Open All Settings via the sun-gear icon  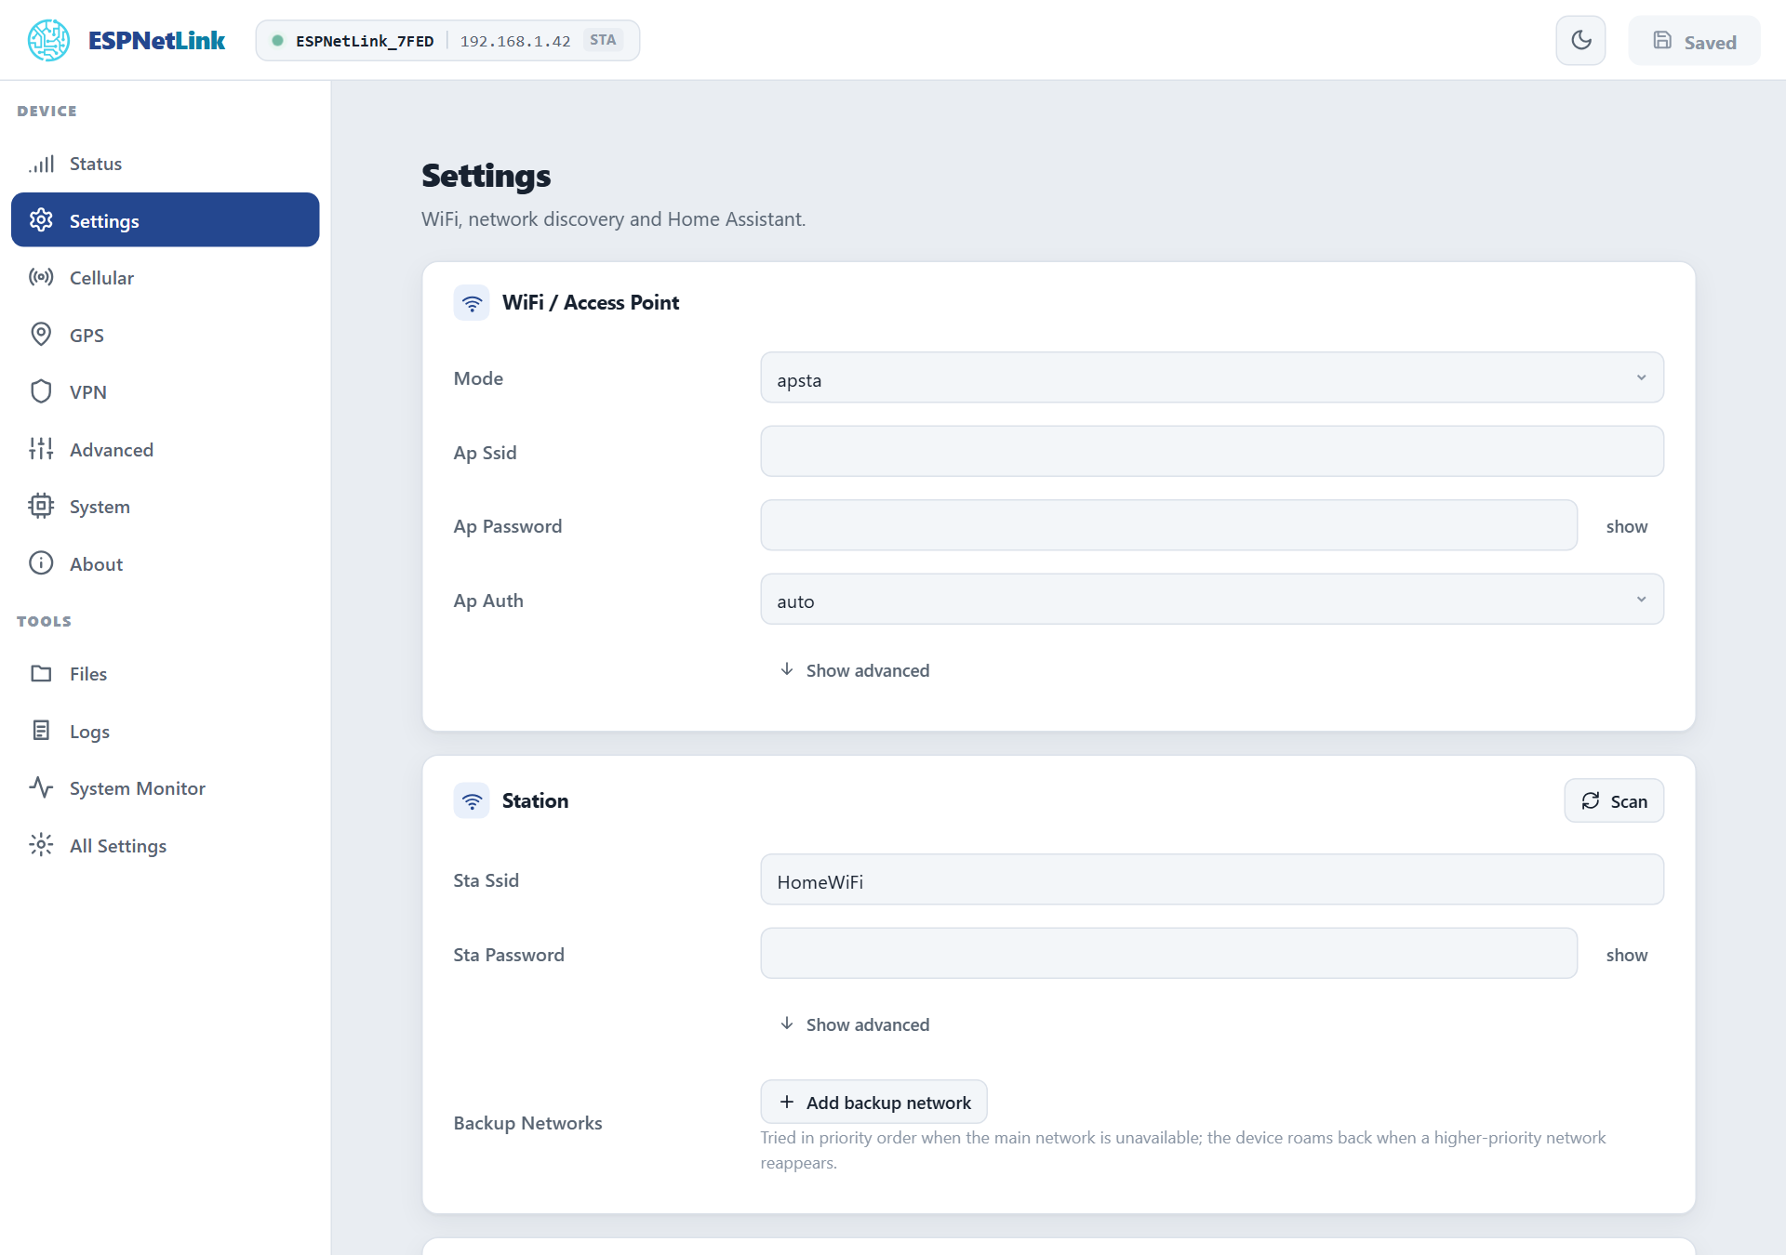(x=41, y=845)
